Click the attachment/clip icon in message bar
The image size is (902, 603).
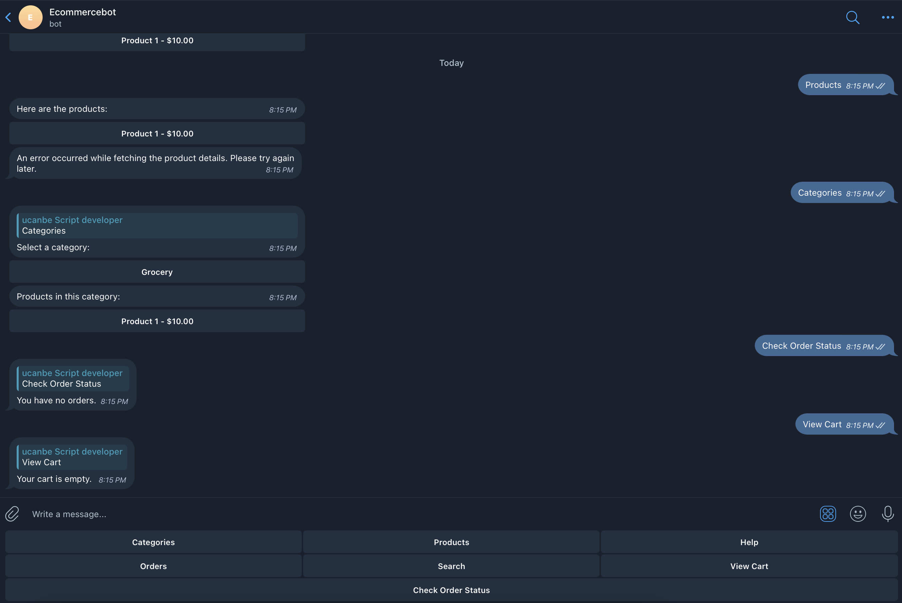tap(13, 513)
